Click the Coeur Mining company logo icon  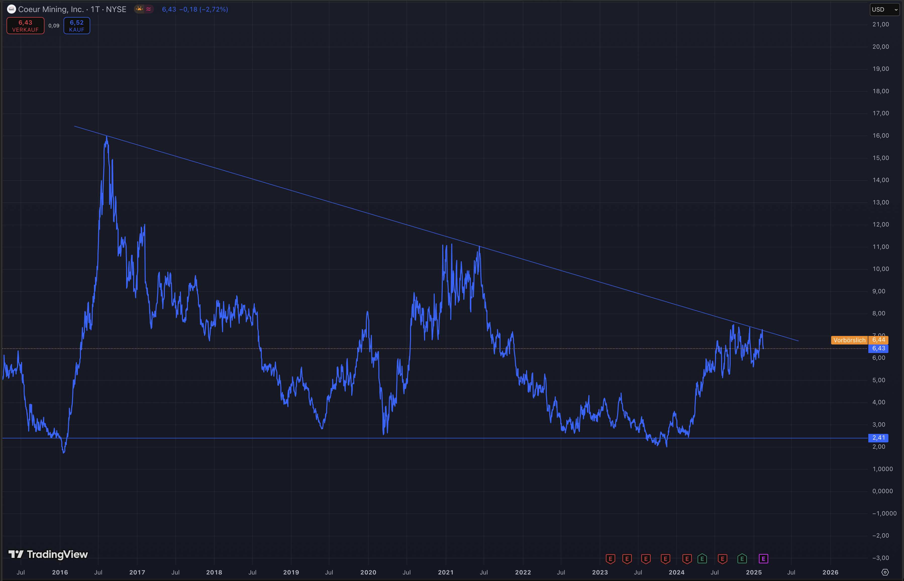11,9
